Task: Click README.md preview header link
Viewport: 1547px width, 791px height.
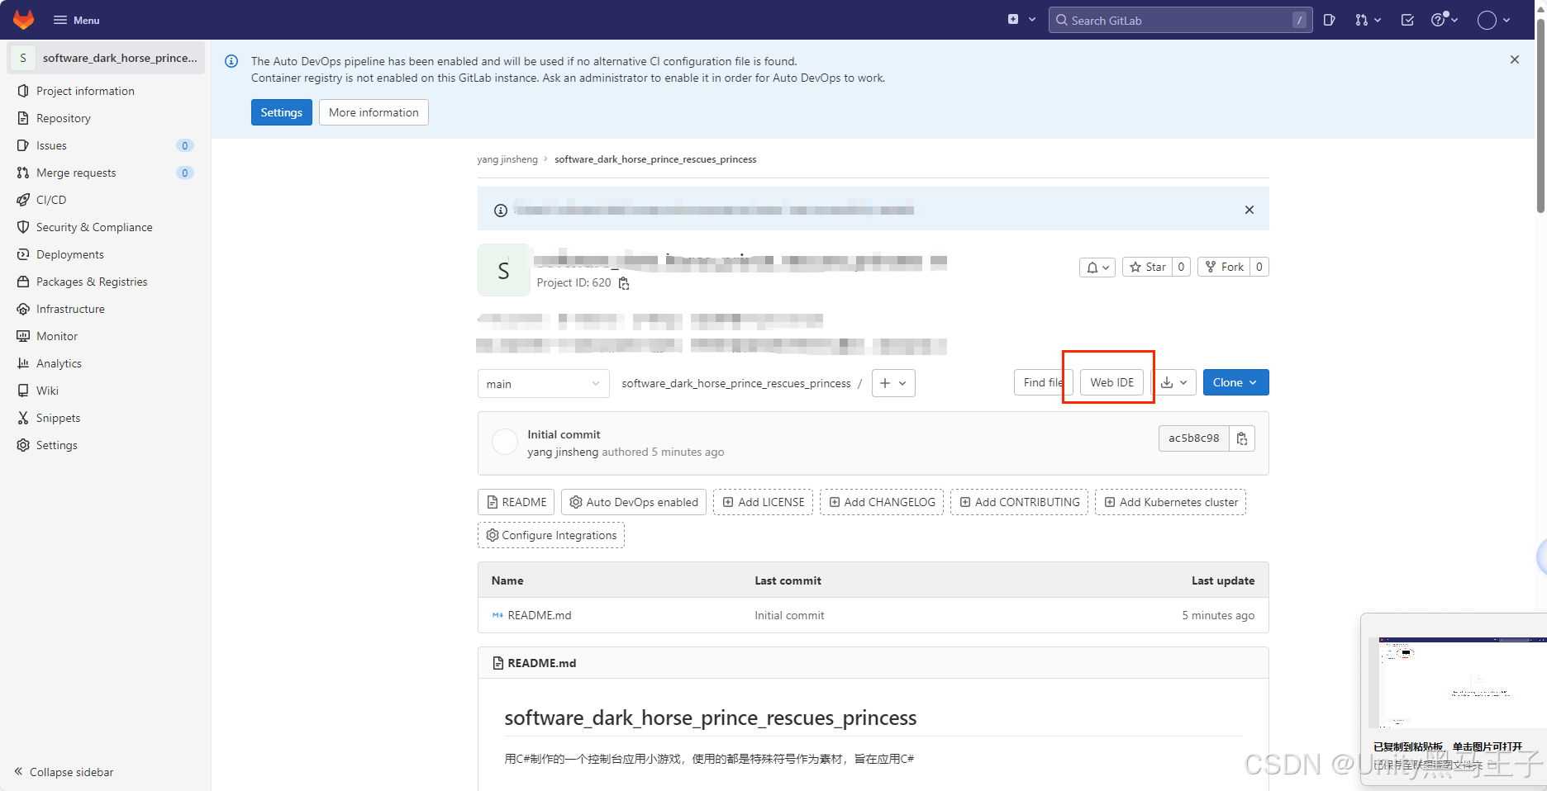Action: 542,663
